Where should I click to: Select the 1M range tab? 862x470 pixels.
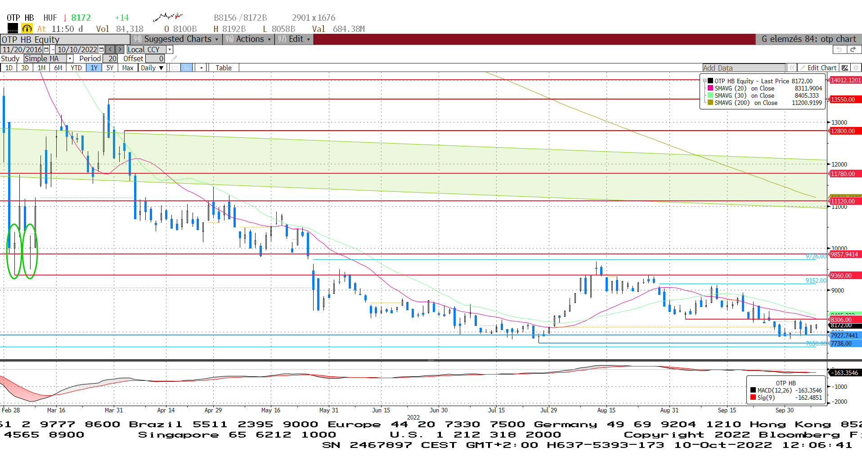(41, 68)
